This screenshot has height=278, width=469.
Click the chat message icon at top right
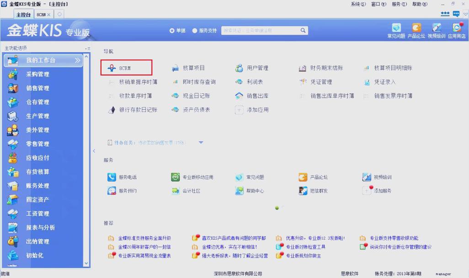coord(456,14)
